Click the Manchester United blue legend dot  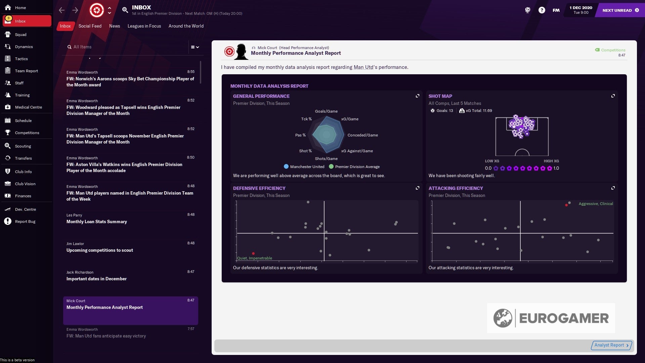click(286, 166)
